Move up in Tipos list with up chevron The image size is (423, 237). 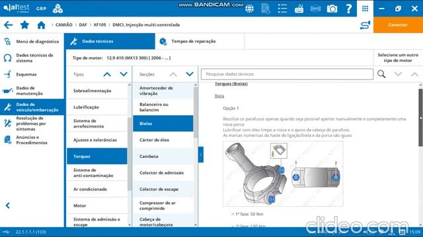coord(107,74)
